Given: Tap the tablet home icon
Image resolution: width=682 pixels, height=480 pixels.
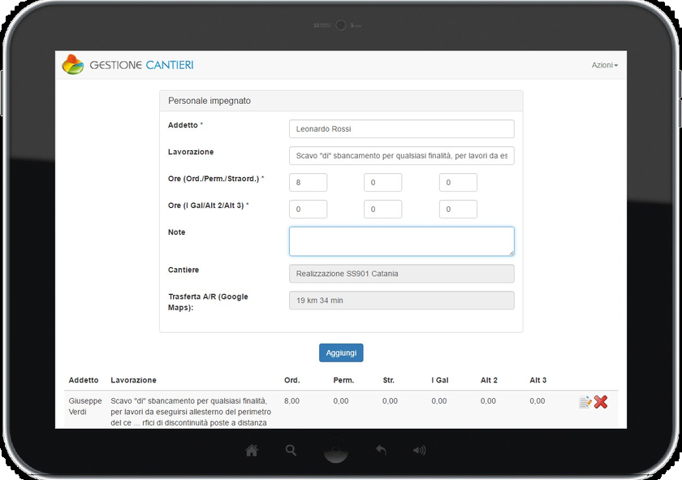Looking at the screenshot, I should [252, 451].
